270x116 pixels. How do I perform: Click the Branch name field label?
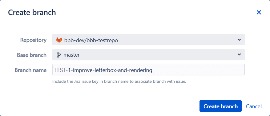tap(31, 70)
